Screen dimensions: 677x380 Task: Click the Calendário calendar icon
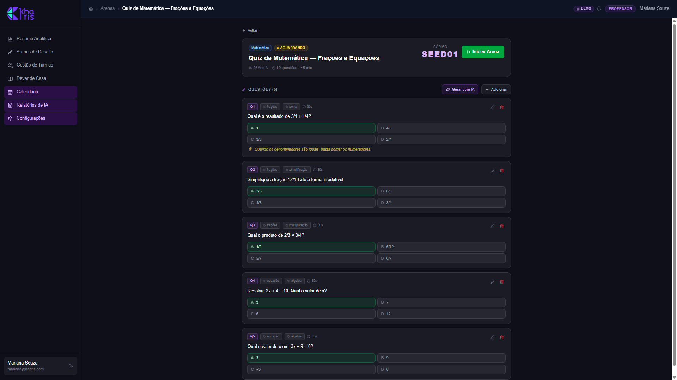pos(10,92)
